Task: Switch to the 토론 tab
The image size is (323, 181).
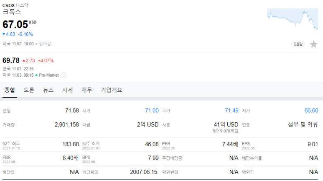Action: (x=29, y=90)
